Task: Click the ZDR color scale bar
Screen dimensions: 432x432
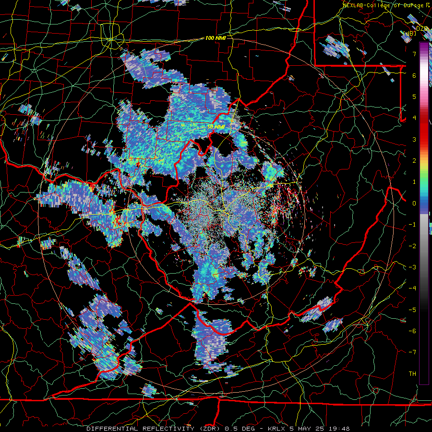Action: click(424, 213)
